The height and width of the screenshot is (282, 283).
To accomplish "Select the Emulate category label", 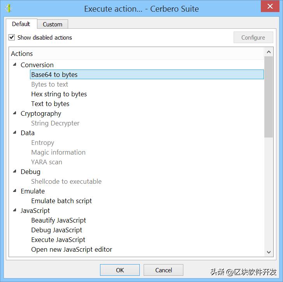I will pyautogui.click(x=33, y=191).
